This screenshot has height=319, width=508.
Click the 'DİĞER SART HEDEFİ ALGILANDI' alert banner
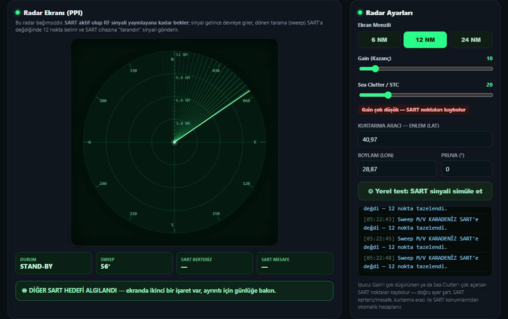[x=175, y=291]
